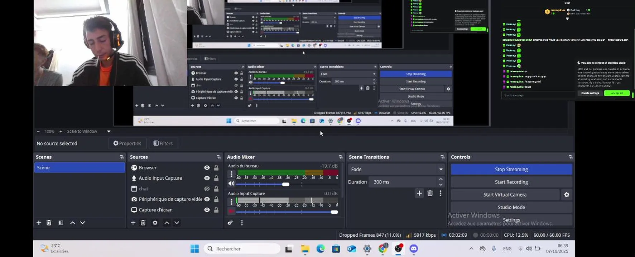Add a new scene with plus icon
Screen dimensions: 635x257
pyautogui.click(x=39, y=223)
